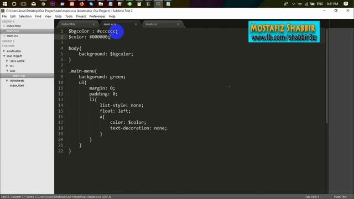Expand the css folder
Screen dimensions: 354x199
tap(7, 66)
